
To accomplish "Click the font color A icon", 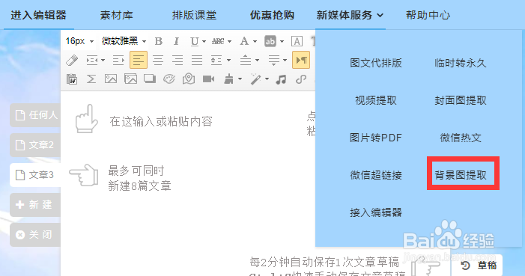I will (244, 41).
